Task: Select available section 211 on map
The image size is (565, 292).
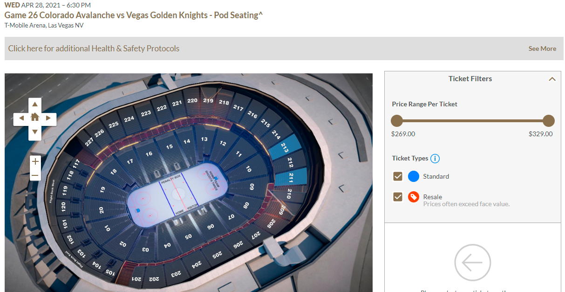Action: point(291,178)
